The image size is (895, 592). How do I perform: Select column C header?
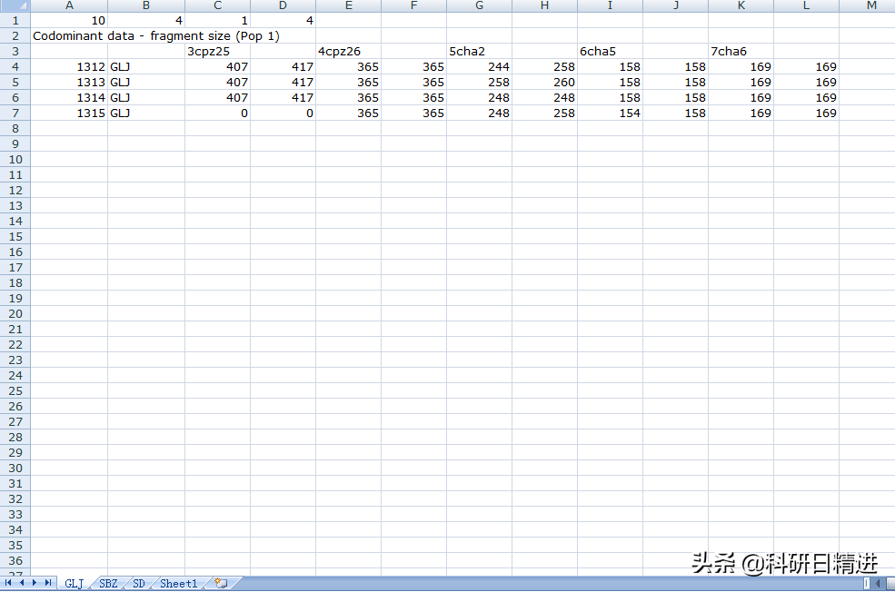coord(217,5)
